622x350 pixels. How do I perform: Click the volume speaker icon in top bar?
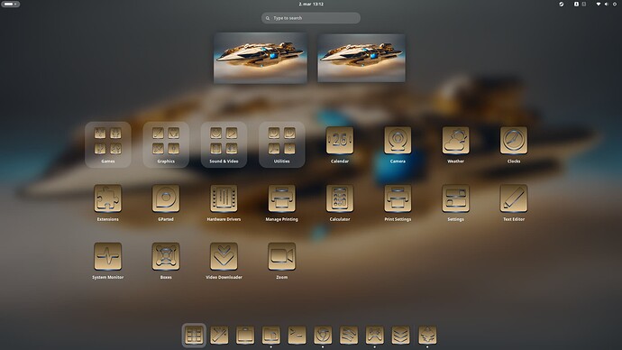(x=606, y=4)
